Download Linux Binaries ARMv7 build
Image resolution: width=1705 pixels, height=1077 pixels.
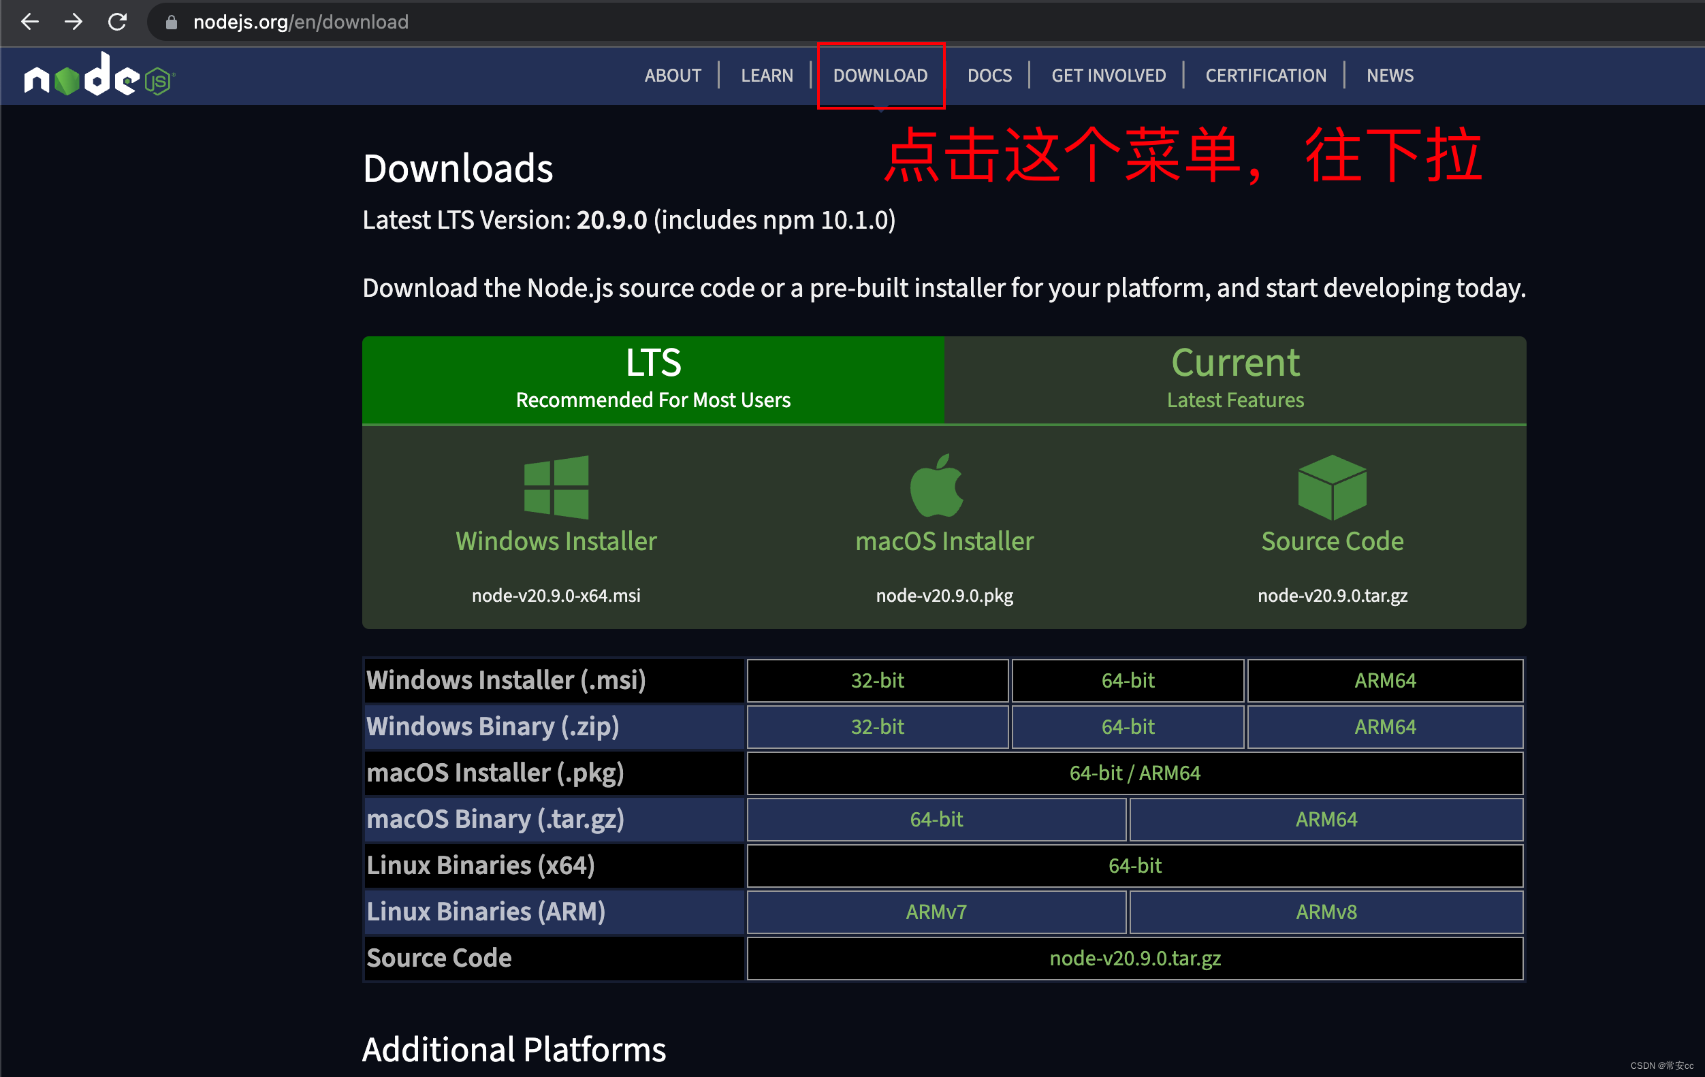[936, 912]
